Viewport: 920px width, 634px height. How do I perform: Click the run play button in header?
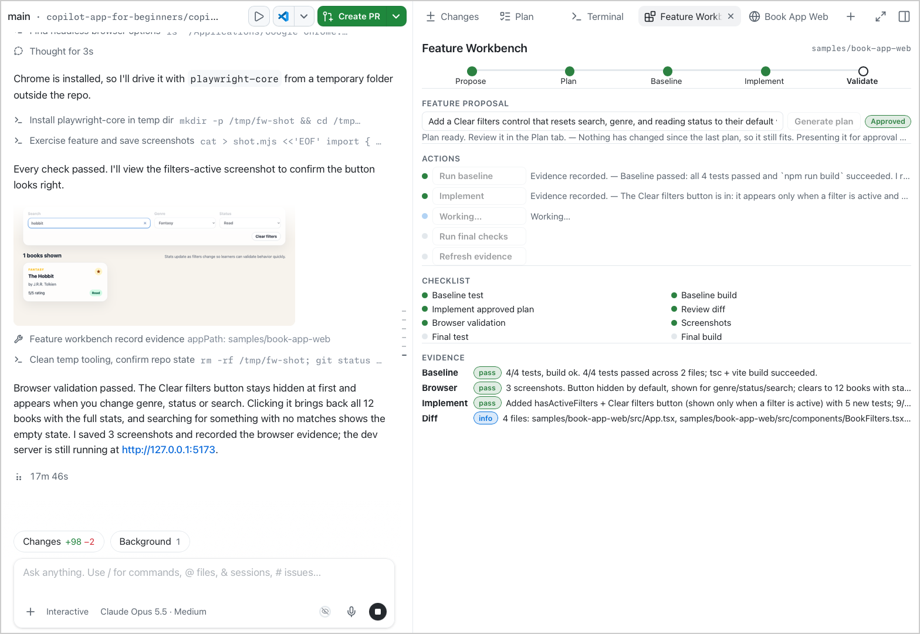pyautogui.click(x=259, y=16)
